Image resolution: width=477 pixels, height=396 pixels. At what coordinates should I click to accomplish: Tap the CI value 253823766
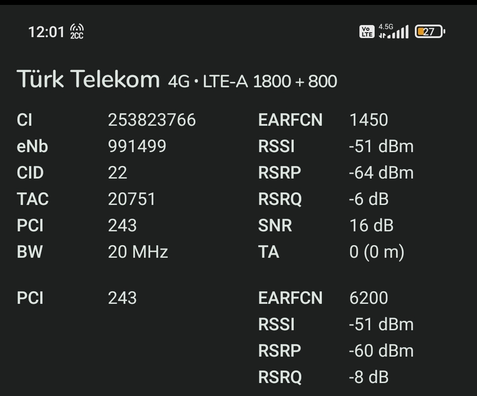tap(152, 119)
